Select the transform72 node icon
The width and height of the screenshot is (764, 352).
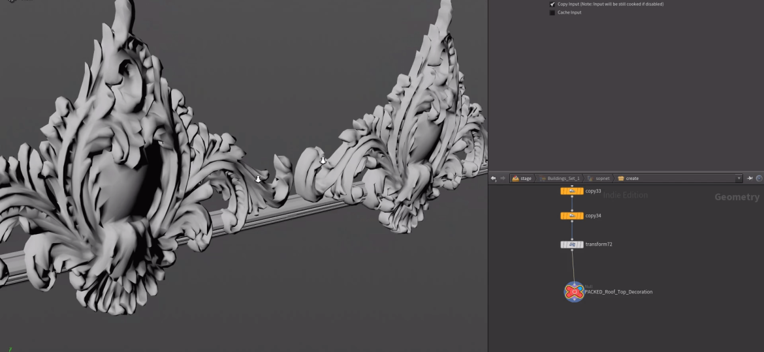pyautogui.click(x=571, y=244)
